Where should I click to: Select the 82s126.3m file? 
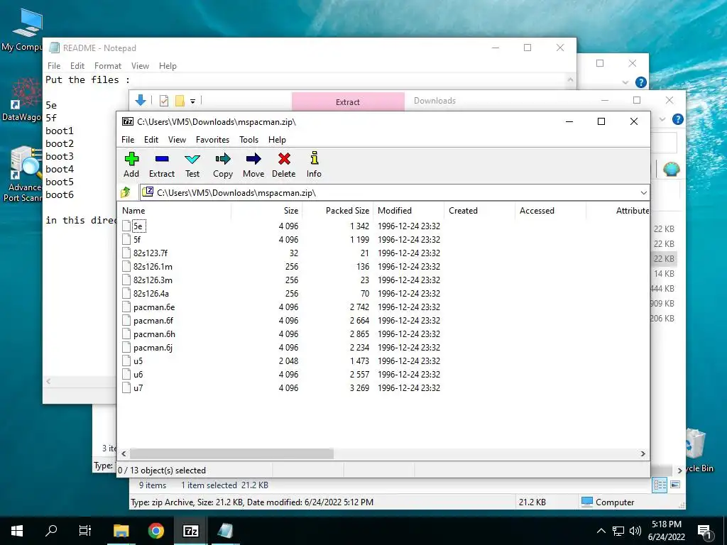click(153, 280)
